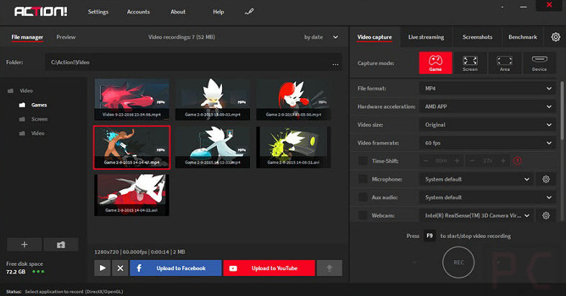Switch to the Preview tab
The width and height of the screenshot is (566, 296).
(x=65, y=37)
